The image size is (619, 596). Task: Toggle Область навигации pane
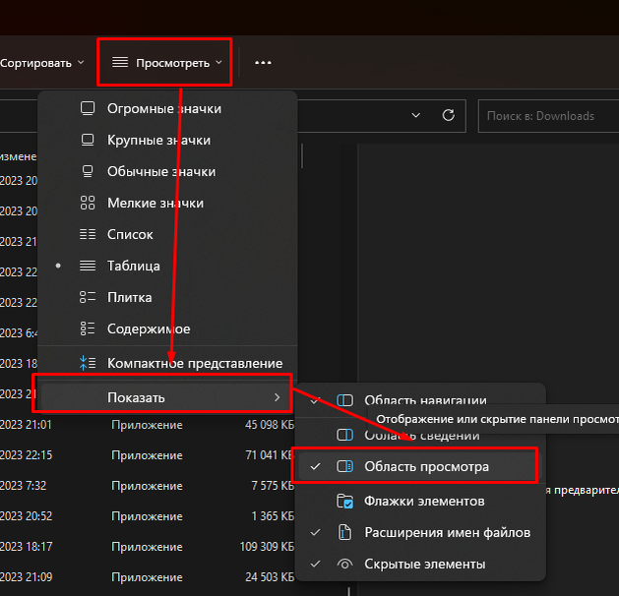click(421, 400)
